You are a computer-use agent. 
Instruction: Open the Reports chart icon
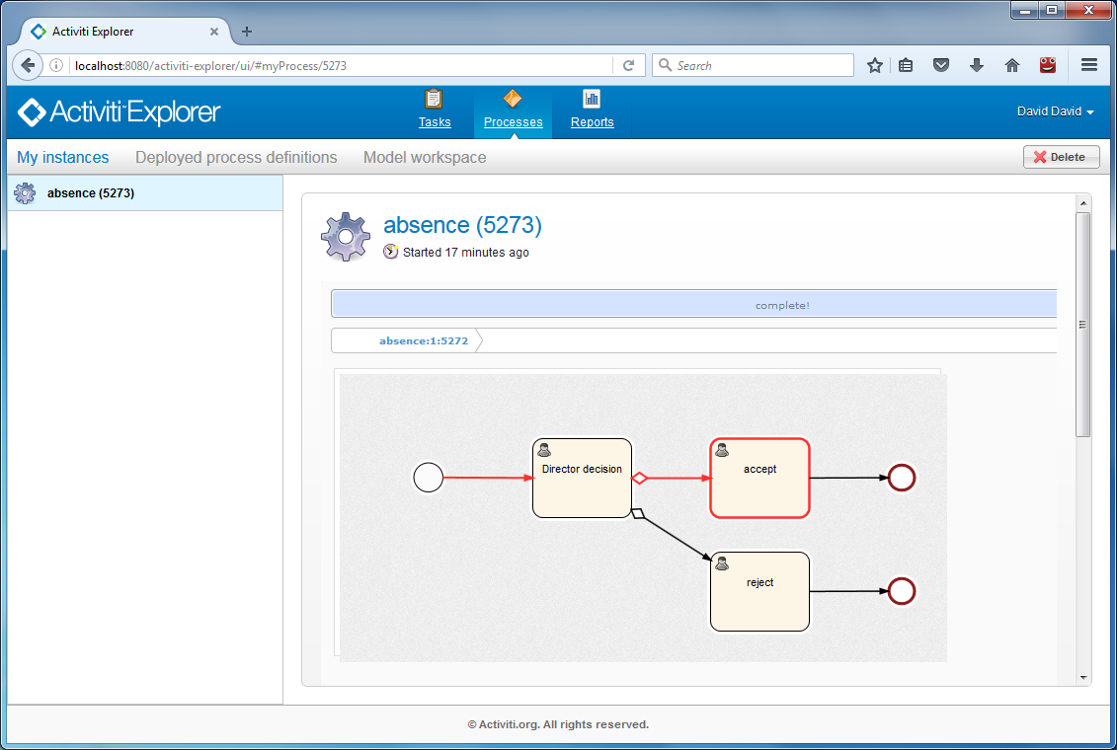point(592,99)
